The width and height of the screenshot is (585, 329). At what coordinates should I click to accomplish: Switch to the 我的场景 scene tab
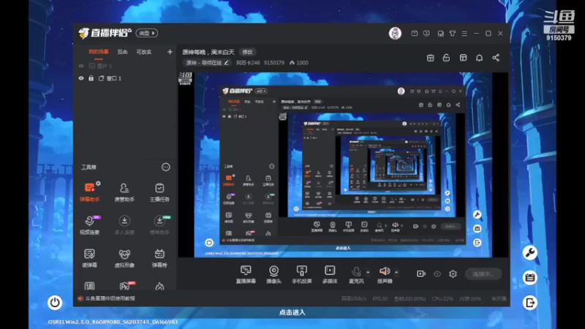[99, 52]
